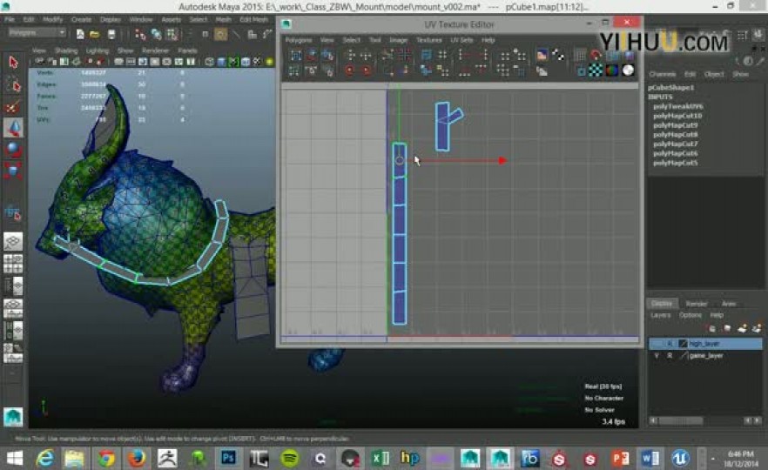Open the viewport Shading menu
Image resolution: width=768 pixels, height=470 pixels.
click(x=66, y=50)
